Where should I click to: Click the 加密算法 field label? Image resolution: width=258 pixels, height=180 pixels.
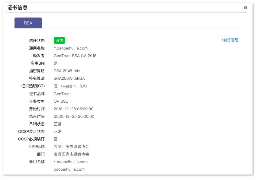click(37, 71)
